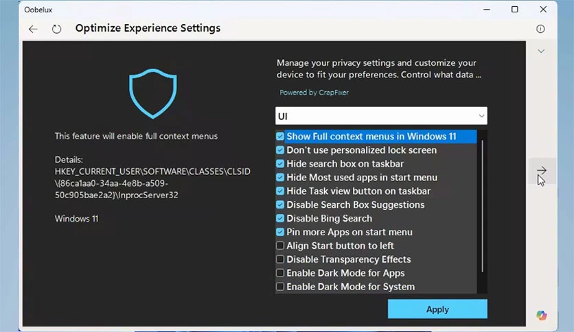Uncheck Show Full context menus in Windows 11
This screenshot has width=574, height=332.
coord(280,137)
